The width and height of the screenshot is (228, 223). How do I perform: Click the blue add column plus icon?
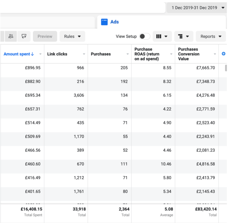point(223,54)
